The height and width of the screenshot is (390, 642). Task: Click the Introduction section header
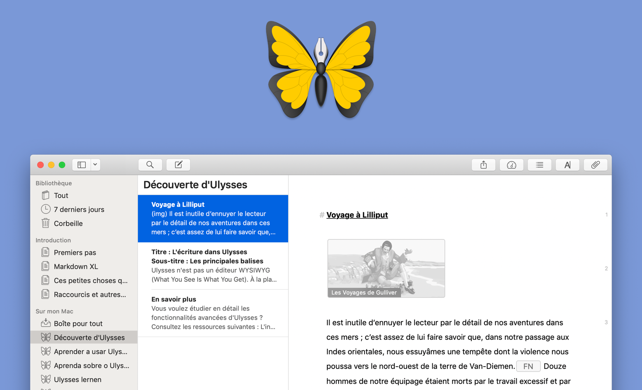click(53, 240)
